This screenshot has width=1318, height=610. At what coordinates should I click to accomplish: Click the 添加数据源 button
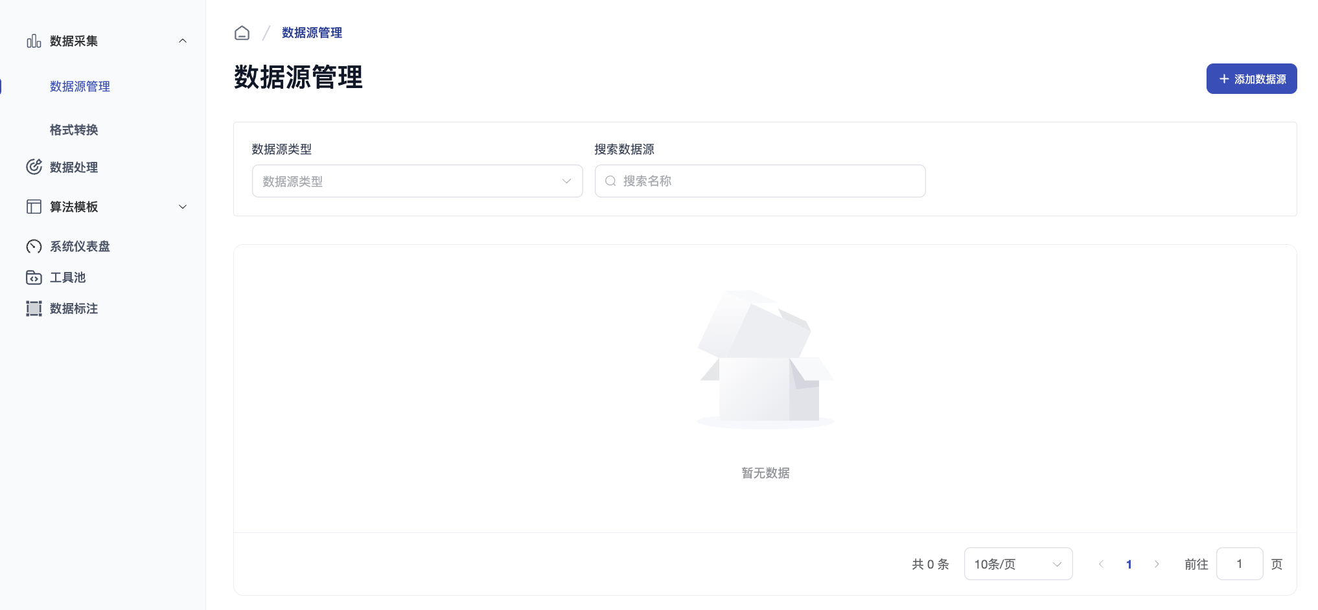click(x=1251, y=79)
